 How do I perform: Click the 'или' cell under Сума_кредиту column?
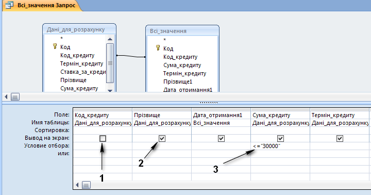pyautogui.click(x=280, y=154)
